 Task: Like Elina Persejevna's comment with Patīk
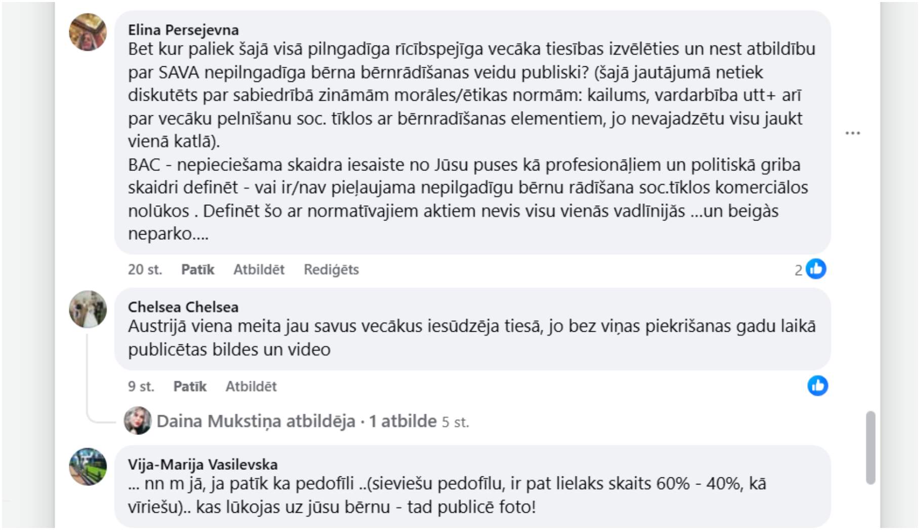pyautogui.click(x=197, y=270)
